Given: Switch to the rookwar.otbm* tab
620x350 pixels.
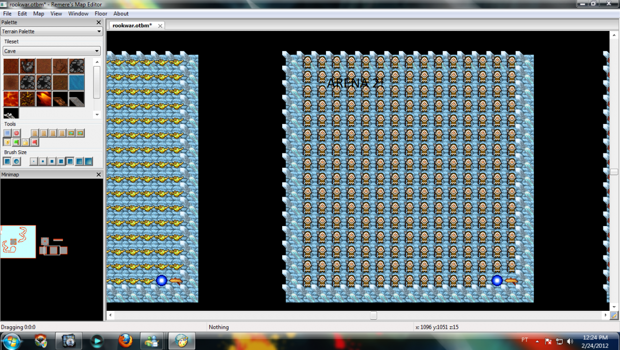Looking at the screenshot, I should tap(132, 25).
